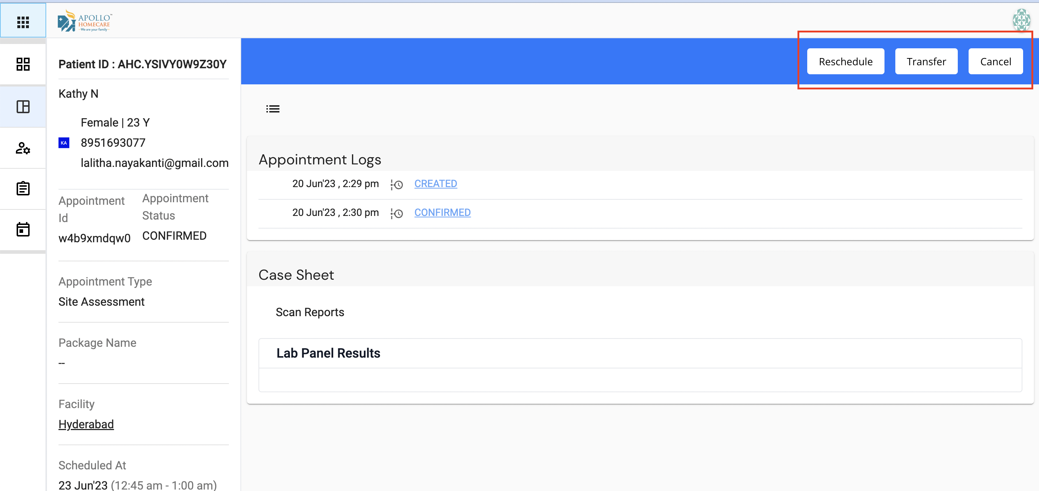Click the KA avatar next to phone number
This screenshot has height=491, width=1039.
64,143
